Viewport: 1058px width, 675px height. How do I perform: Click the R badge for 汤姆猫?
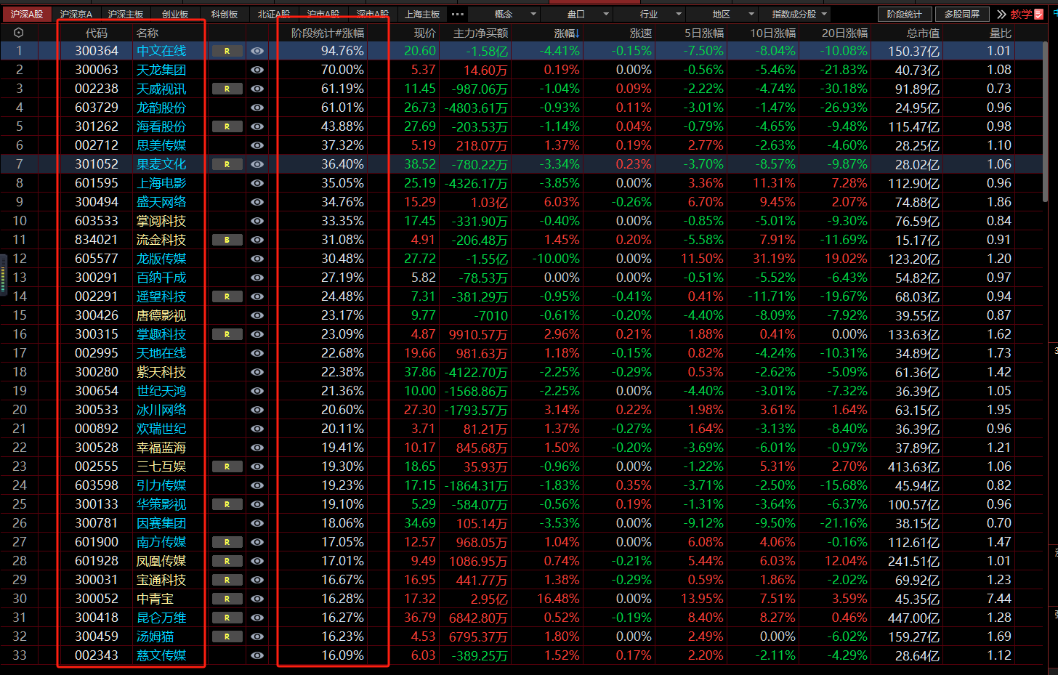[227, 636]
